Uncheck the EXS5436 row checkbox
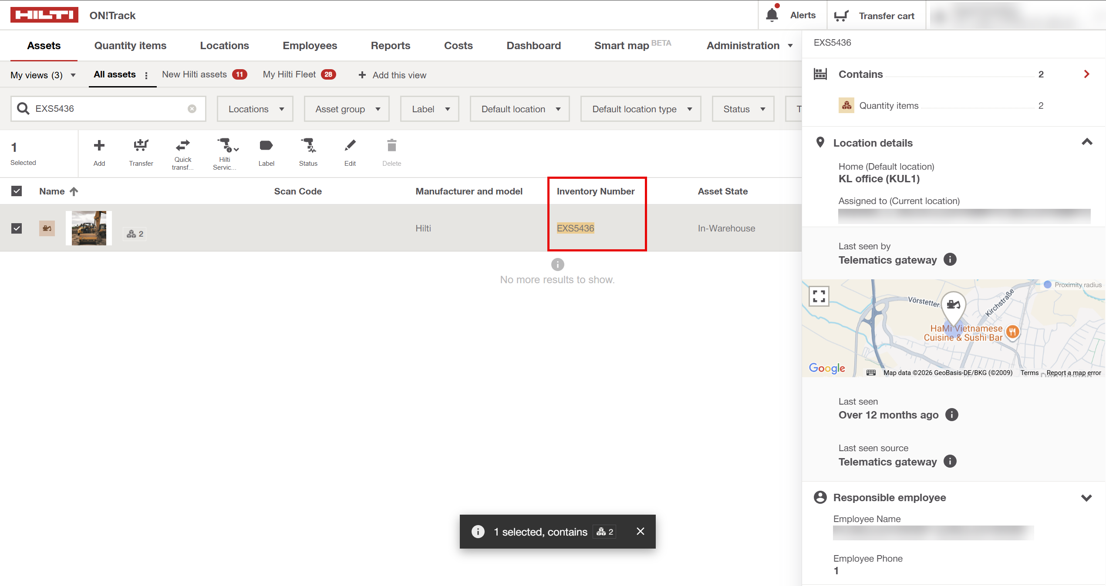 [x=17, y=228]
